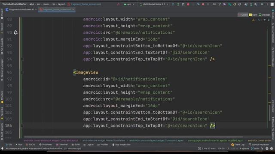
Task: Switch editor to Split view
Action: pos(253,15)
